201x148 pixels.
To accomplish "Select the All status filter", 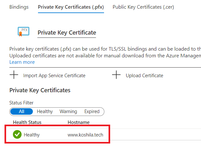I will pyautogui.click(x=22, y=111).
